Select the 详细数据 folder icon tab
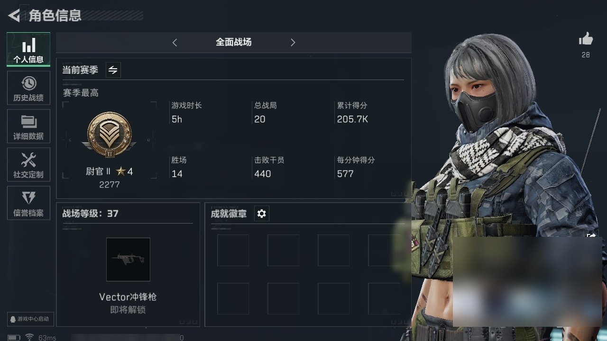Screen dimensions: 607x341 [x=28, y=126]
